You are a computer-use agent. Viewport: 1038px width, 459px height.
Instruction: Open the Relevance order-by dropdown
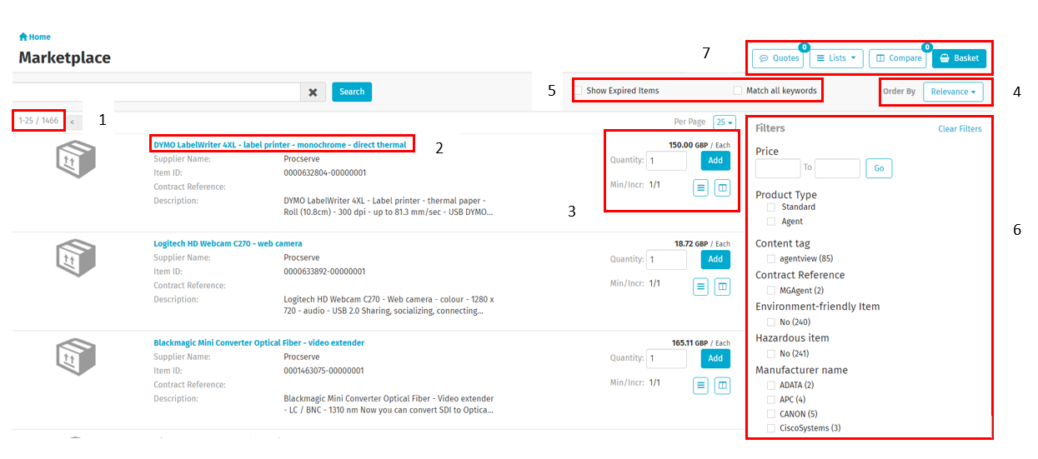(953, 92)
